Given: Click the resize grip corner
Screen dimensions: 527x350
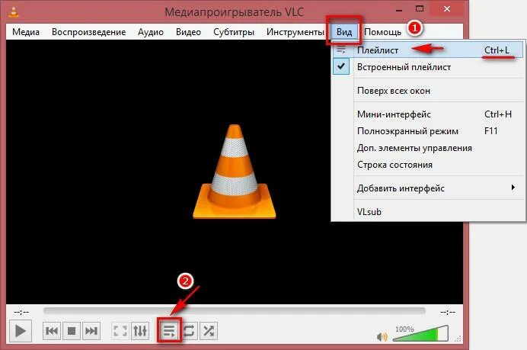Looking at the screenshot, I should pos(458,339).
